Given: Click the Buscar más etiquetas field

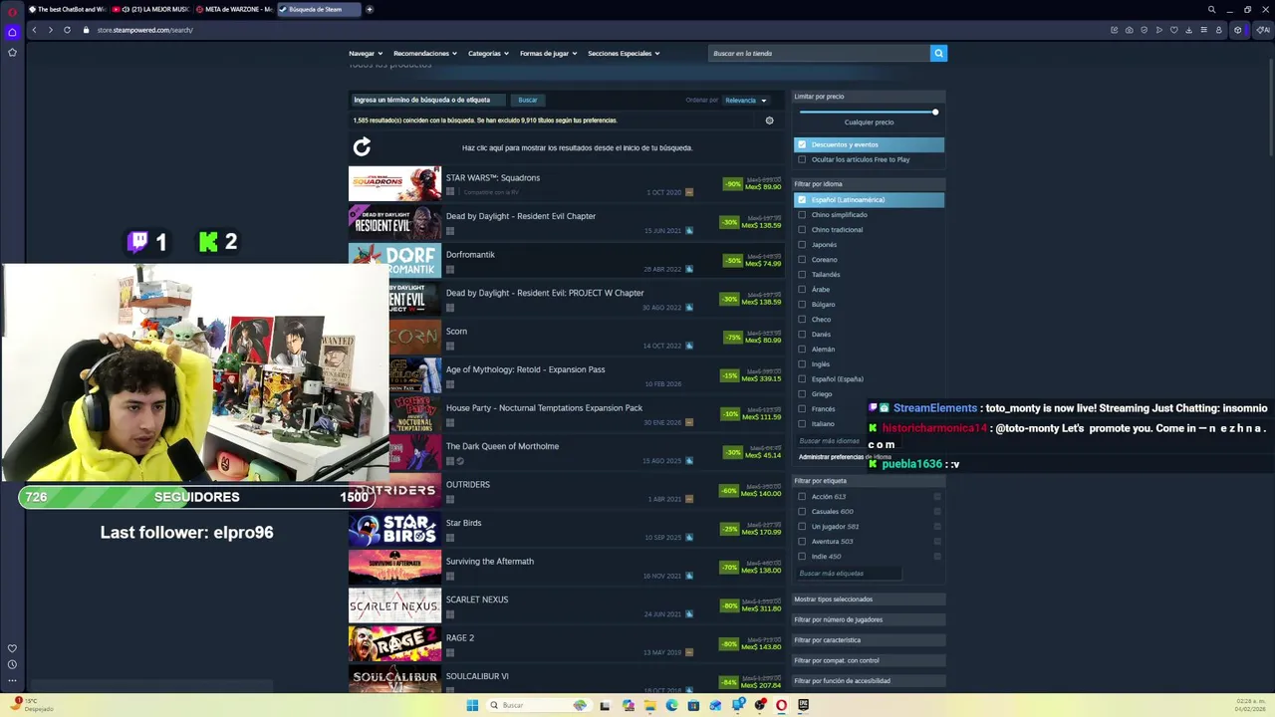Looking at the screenshot, I should click(x=849, y=574).
